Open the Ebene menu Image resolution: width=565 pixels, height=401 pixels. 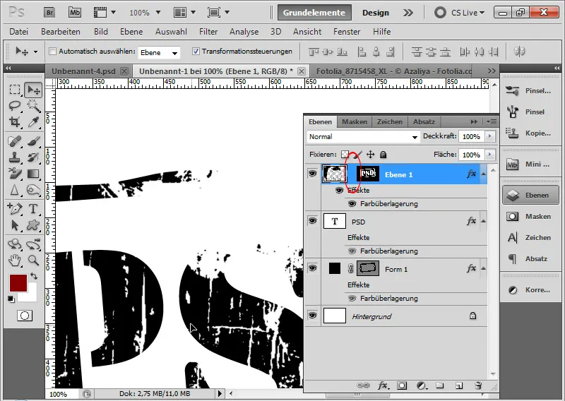coord(131,32)
